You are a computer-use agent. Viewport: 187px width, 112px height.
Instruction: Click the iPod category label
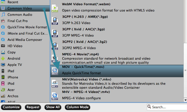click(11, 84)
